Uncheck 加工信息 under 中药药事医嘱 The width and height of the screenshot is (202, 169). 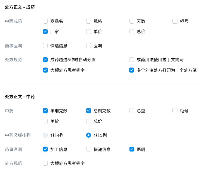coord(45,149)
